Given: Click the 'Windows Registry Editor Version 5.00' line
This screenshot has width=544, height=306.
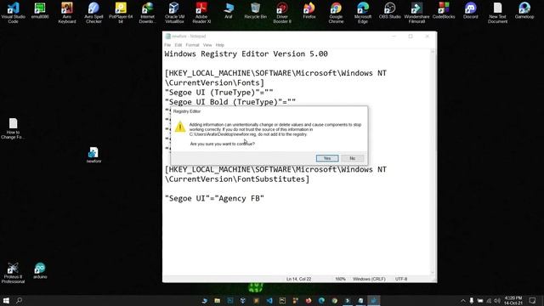Looking at the screenshot, I should [246, 54].
